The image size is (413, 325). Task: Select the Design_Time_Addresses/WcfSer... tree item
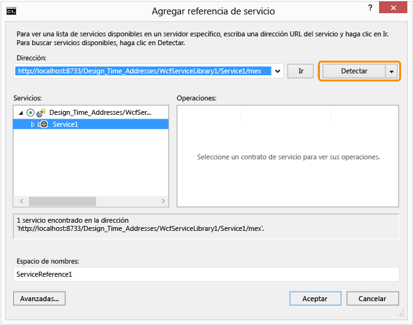coord(100,112)
